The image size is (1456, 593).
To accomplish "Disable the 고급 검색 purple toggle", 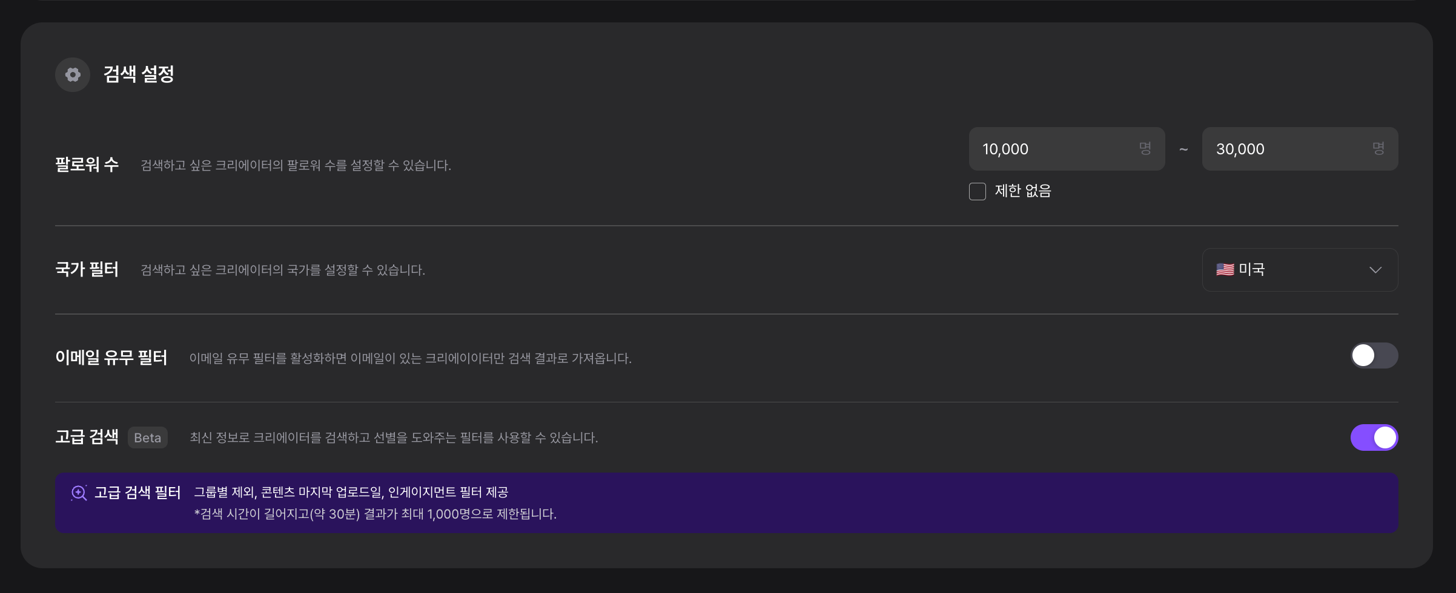I will [x=1374, y=437].
